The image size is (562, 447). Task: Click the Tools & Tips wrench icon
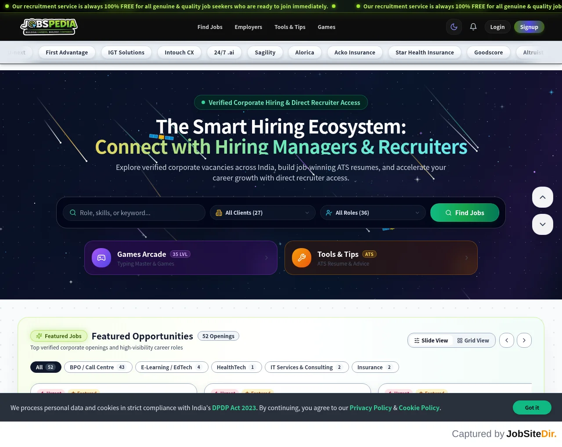pyautogui.click(x=302, y=258)
